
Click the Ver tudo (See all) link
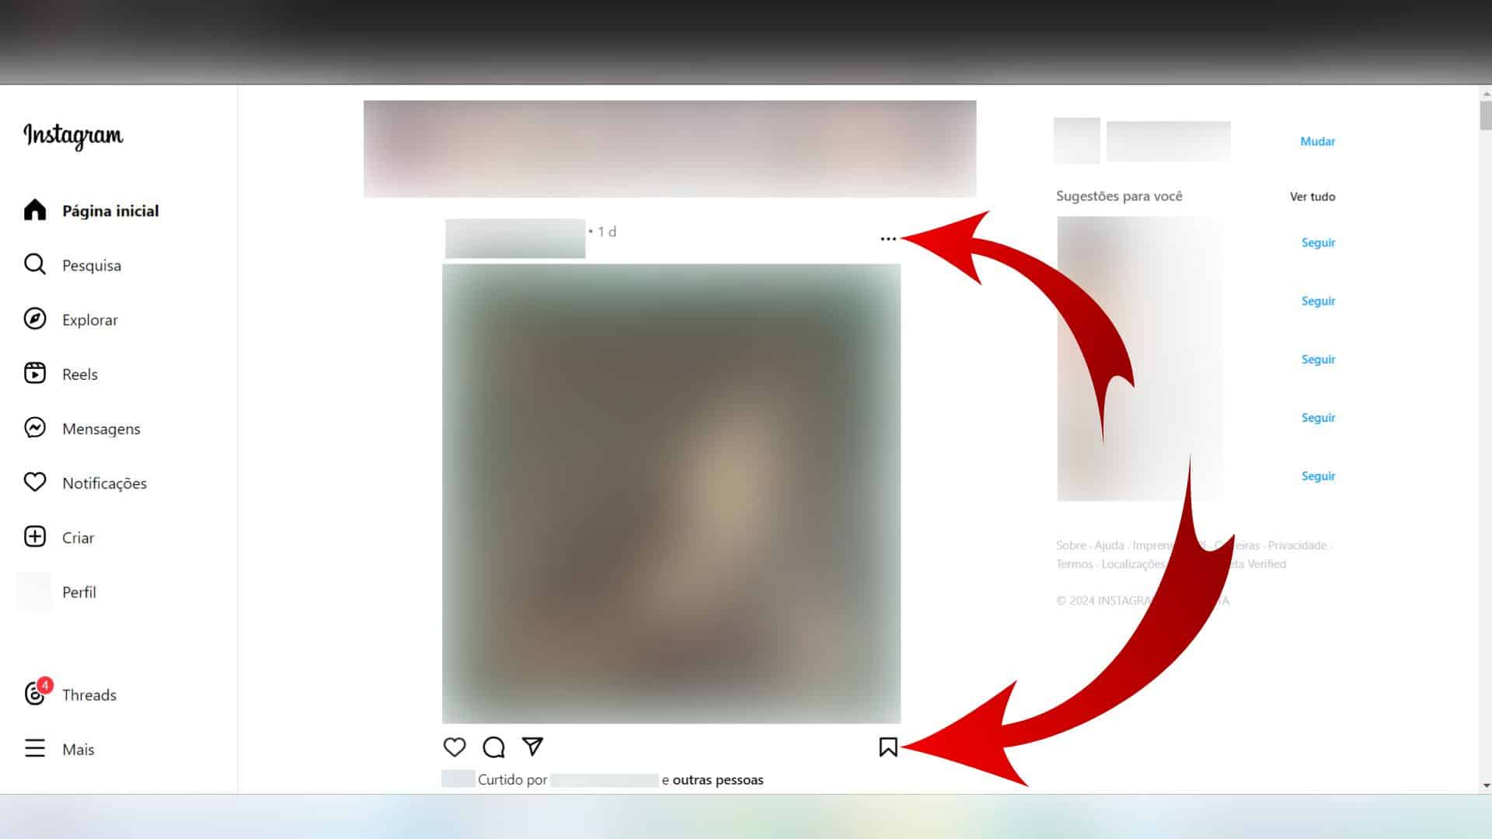(x=1312, y=197)
